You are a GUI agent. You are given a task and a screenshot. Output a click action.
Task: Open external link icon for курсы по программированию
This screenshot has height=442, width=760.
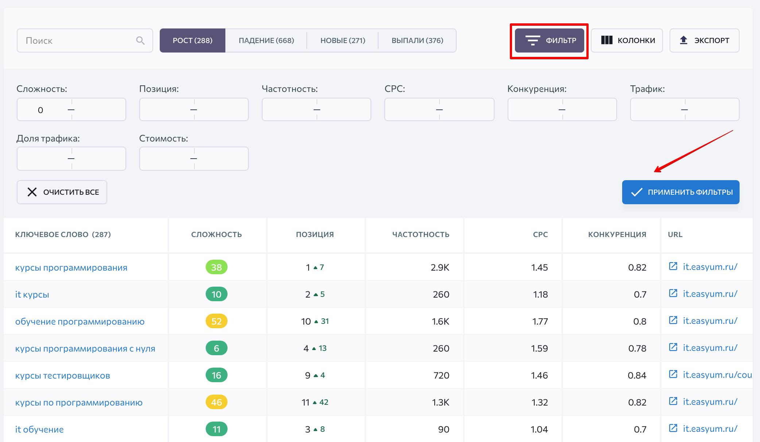click(673, 401)
